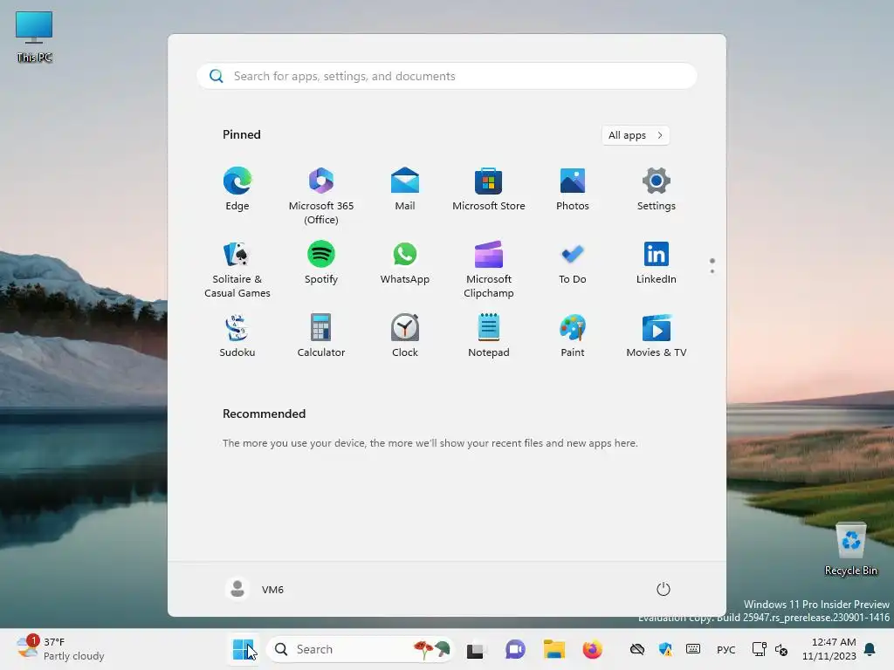Start Solitaire & Casual Games
This screenshot has height=670, width=894.
[x=237, y=269]
